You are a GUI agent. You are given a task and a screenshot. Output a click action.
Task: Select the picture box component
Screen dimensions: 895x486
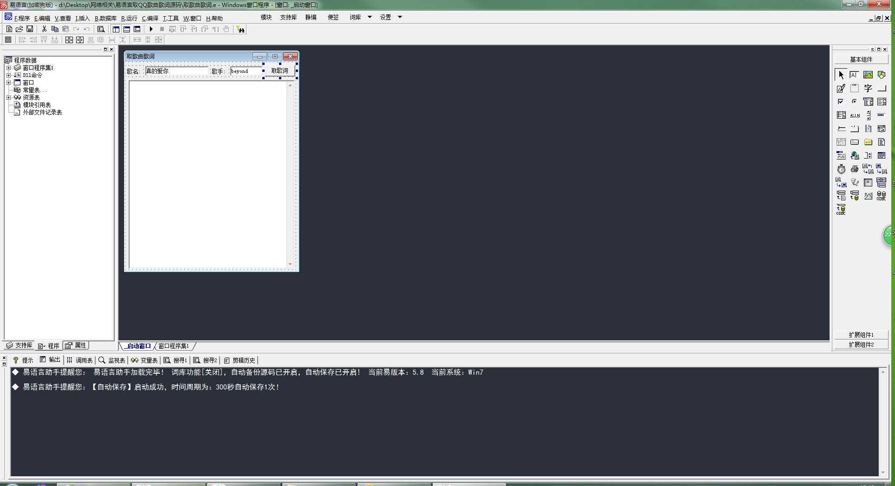tap(868, 75)
